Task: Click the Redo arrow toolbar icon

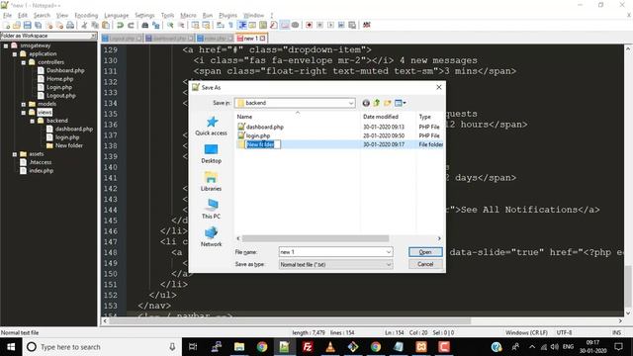Action: coord(131,25)
